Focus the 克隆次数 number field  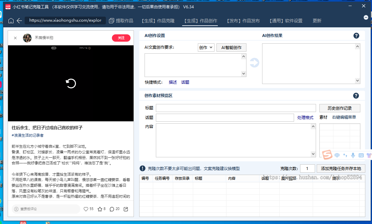coord(307,168)
